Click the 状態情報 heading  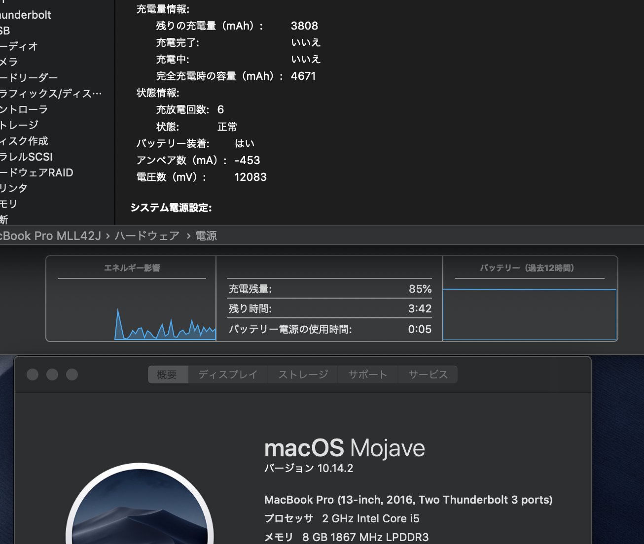pos(158,93)
